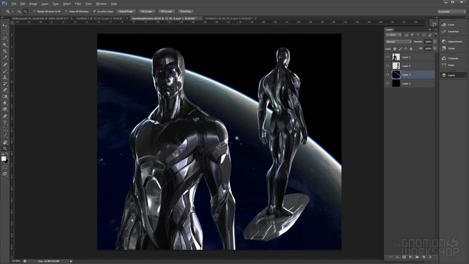Open the Essentials workspace dropdown

click(x=452, y=12)
